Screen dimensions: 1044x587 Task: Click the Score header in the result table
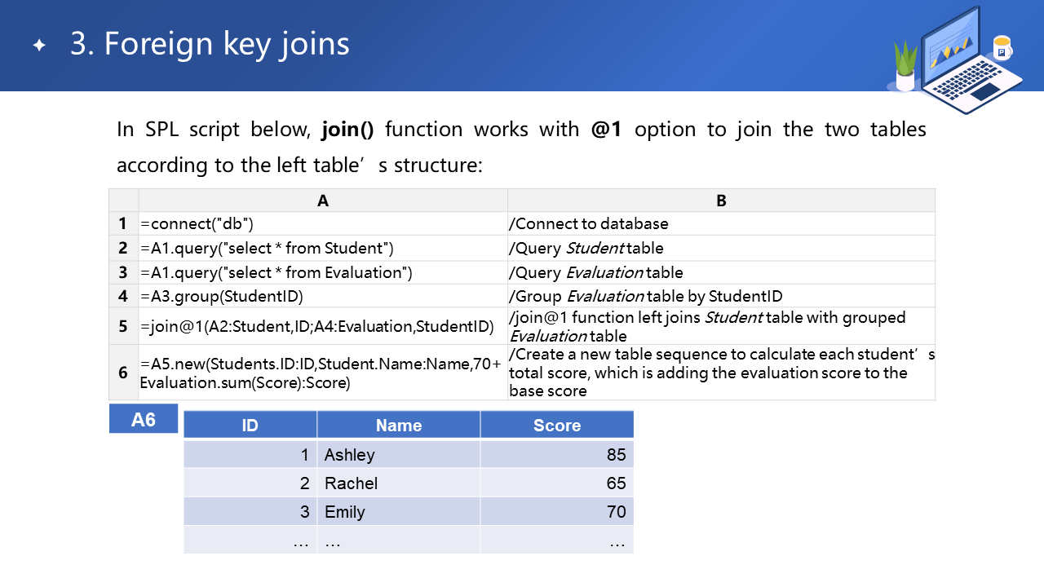557,425
